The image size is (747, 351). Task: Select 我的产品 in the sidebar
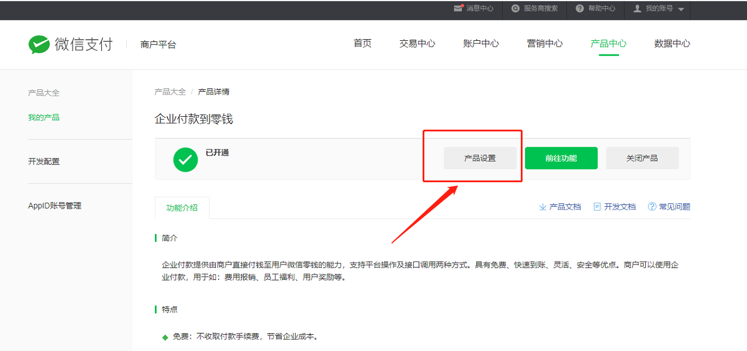click(44, 117)
